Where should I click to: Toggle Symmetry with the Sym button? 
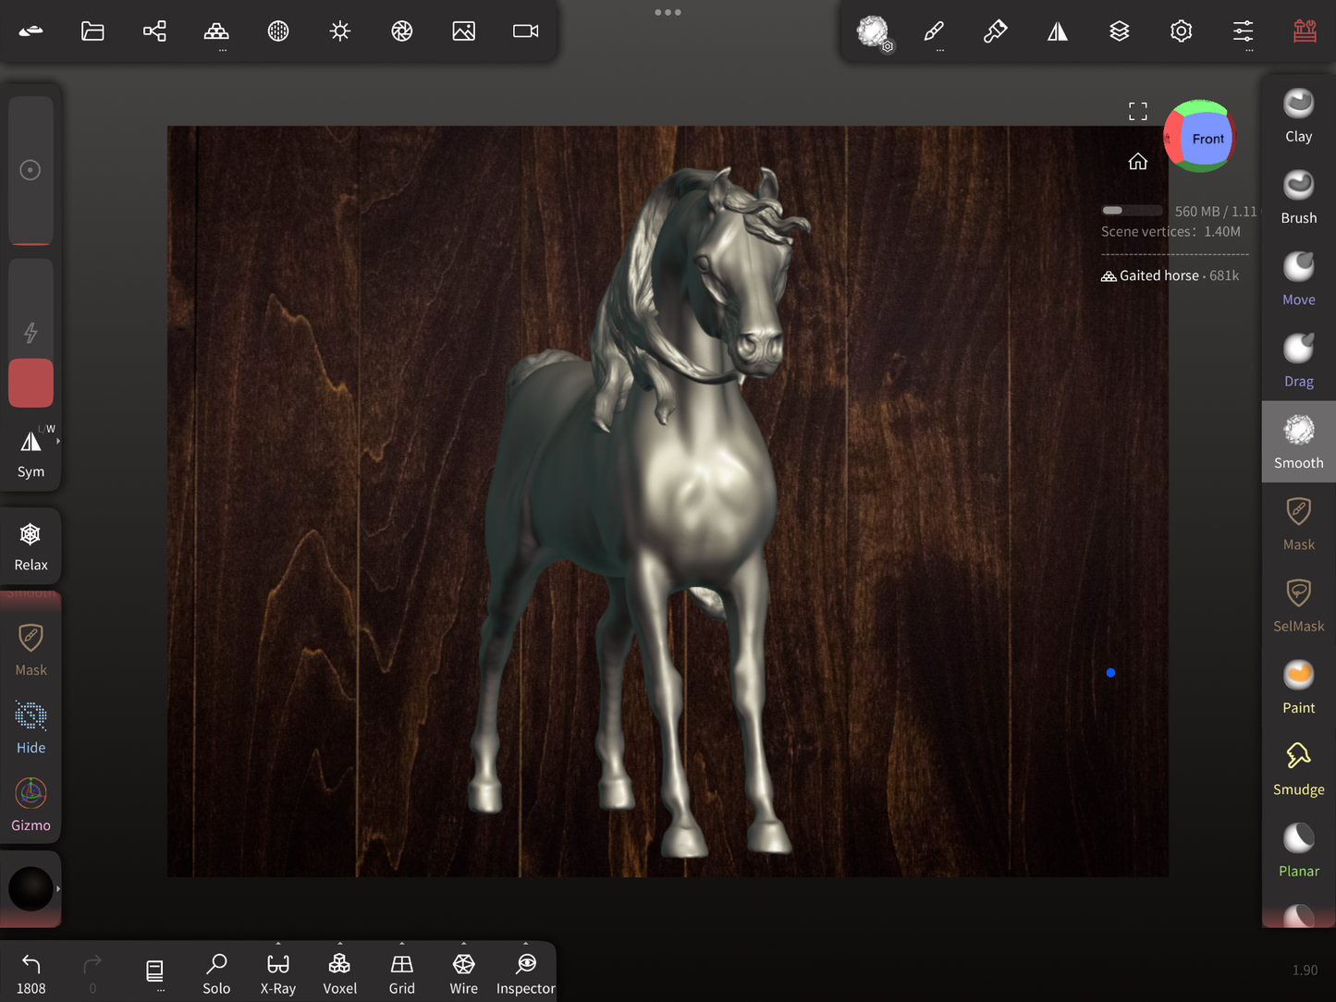[31, 452]
